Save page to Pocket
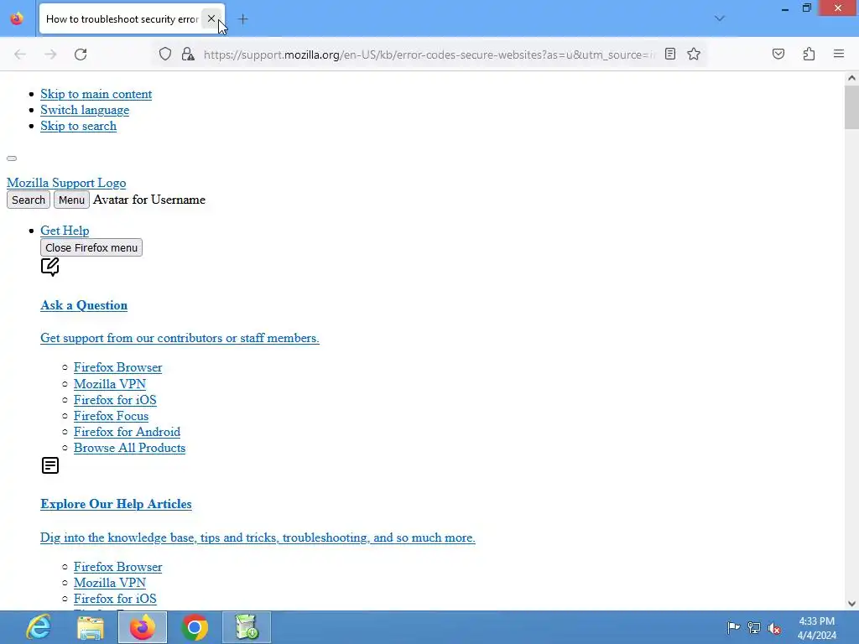The image size is (859, 644). (778, 54)
